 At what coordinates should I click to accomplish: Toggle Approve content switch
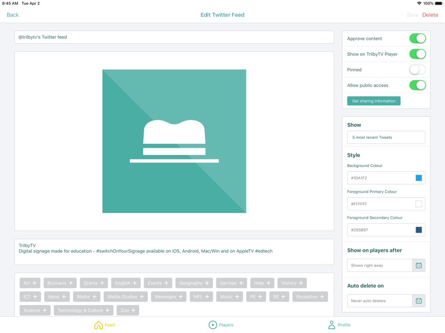pyautogui.click(x=417, y=39)
